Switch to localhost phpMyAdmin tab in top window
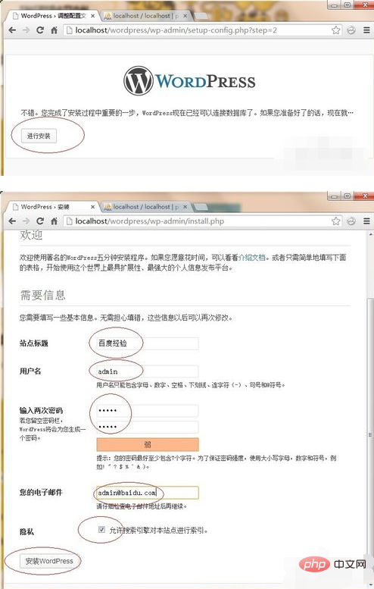The image size is (374, 589). pos(145,16)
